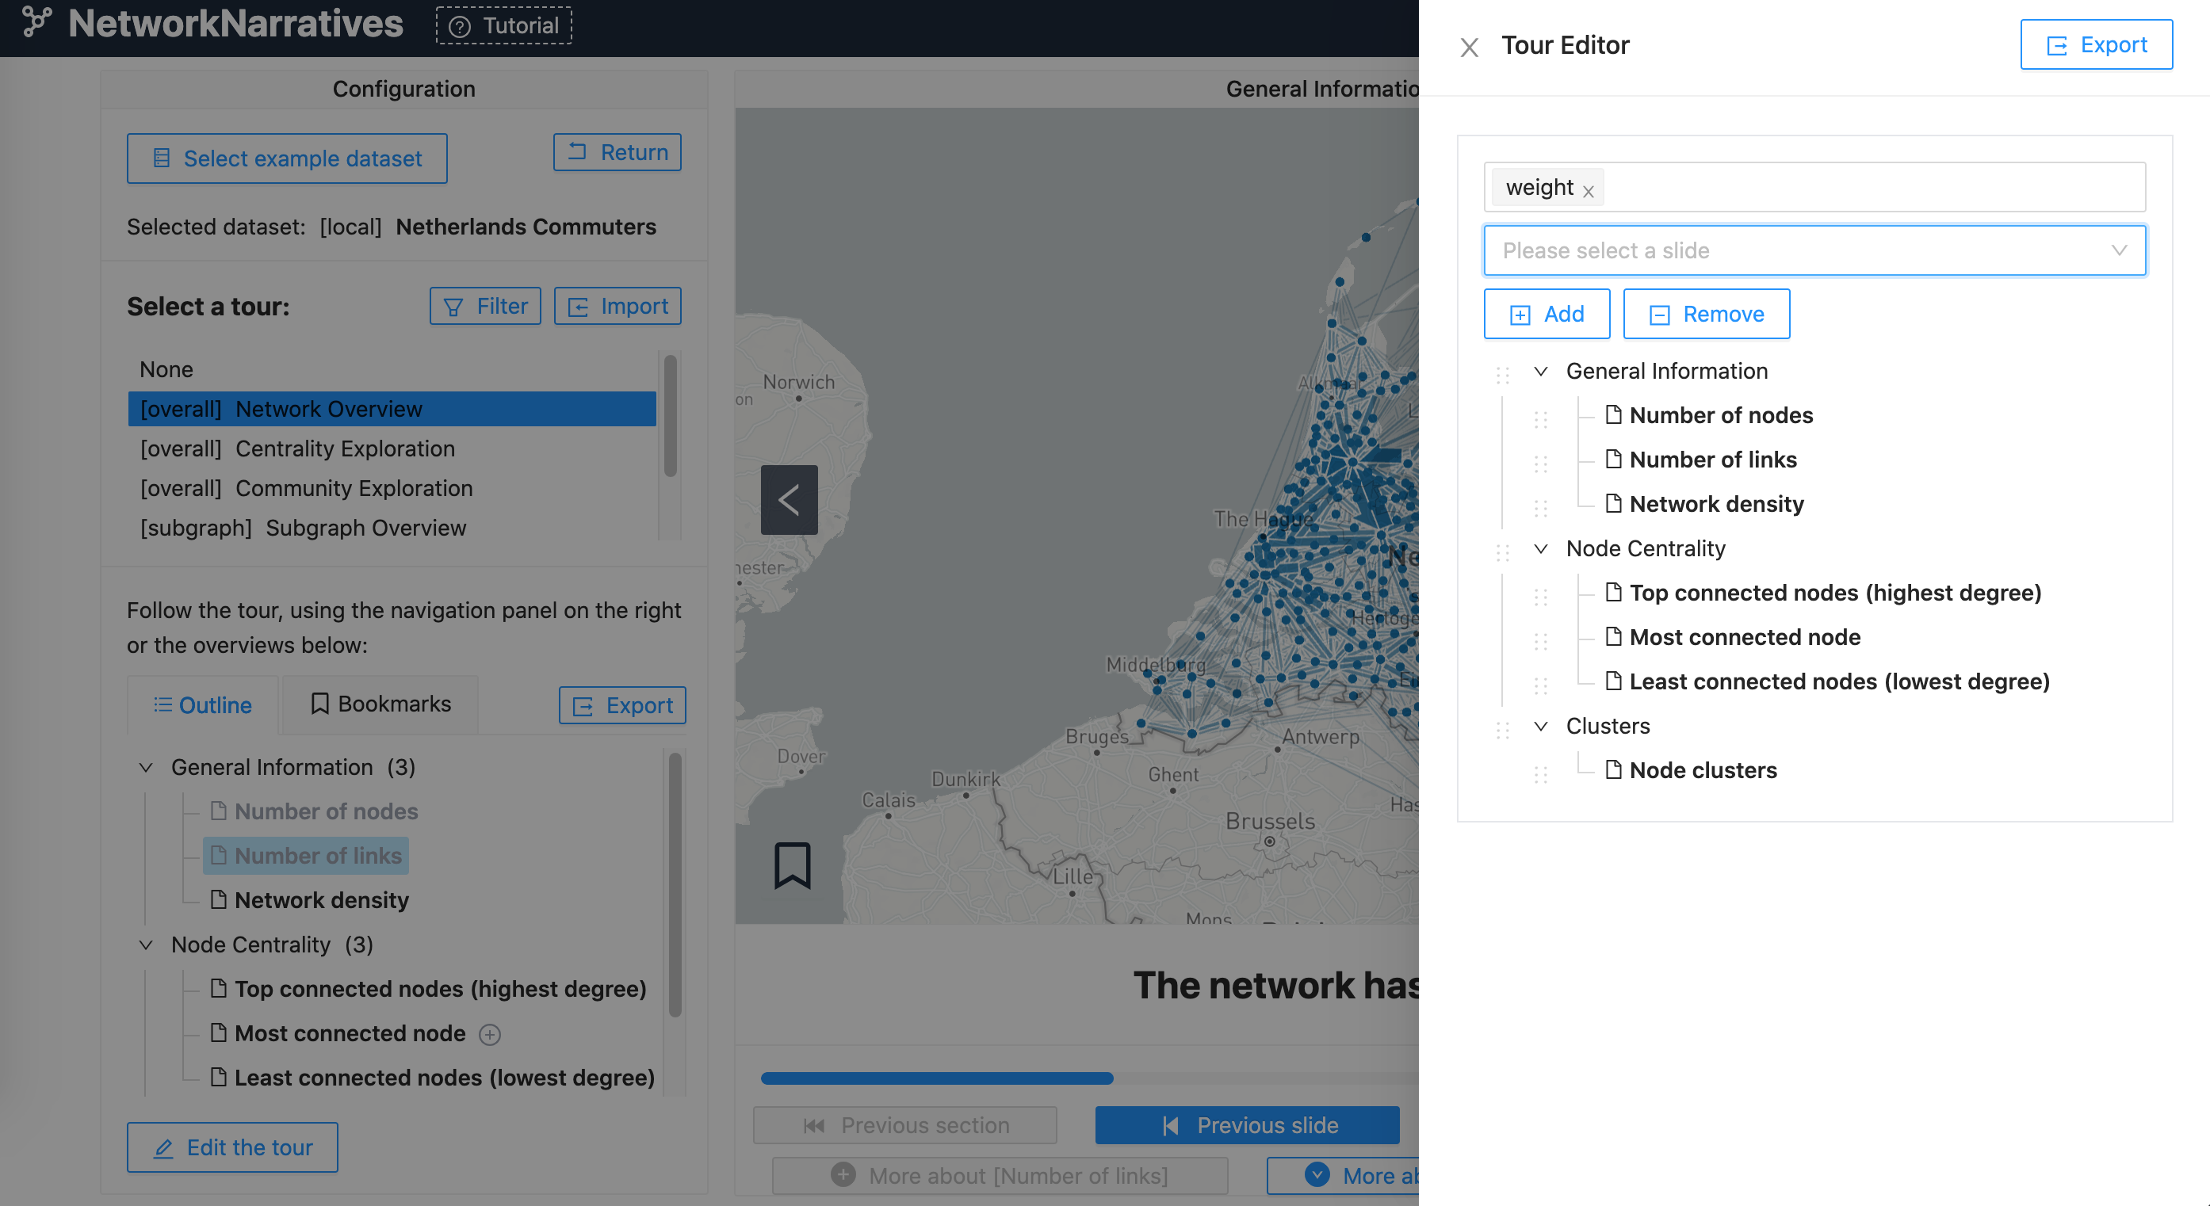Image resolution: width=2210 pixels, height=1206 pixels.
Task: Close the Tour Editor panel
Action: pyautogui.click(x=1469, y=48)
